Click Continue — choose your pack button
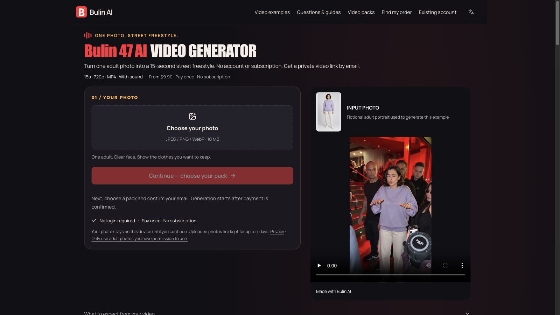The width and height of the screenshot is (560, 315). [x=192, y=176]
